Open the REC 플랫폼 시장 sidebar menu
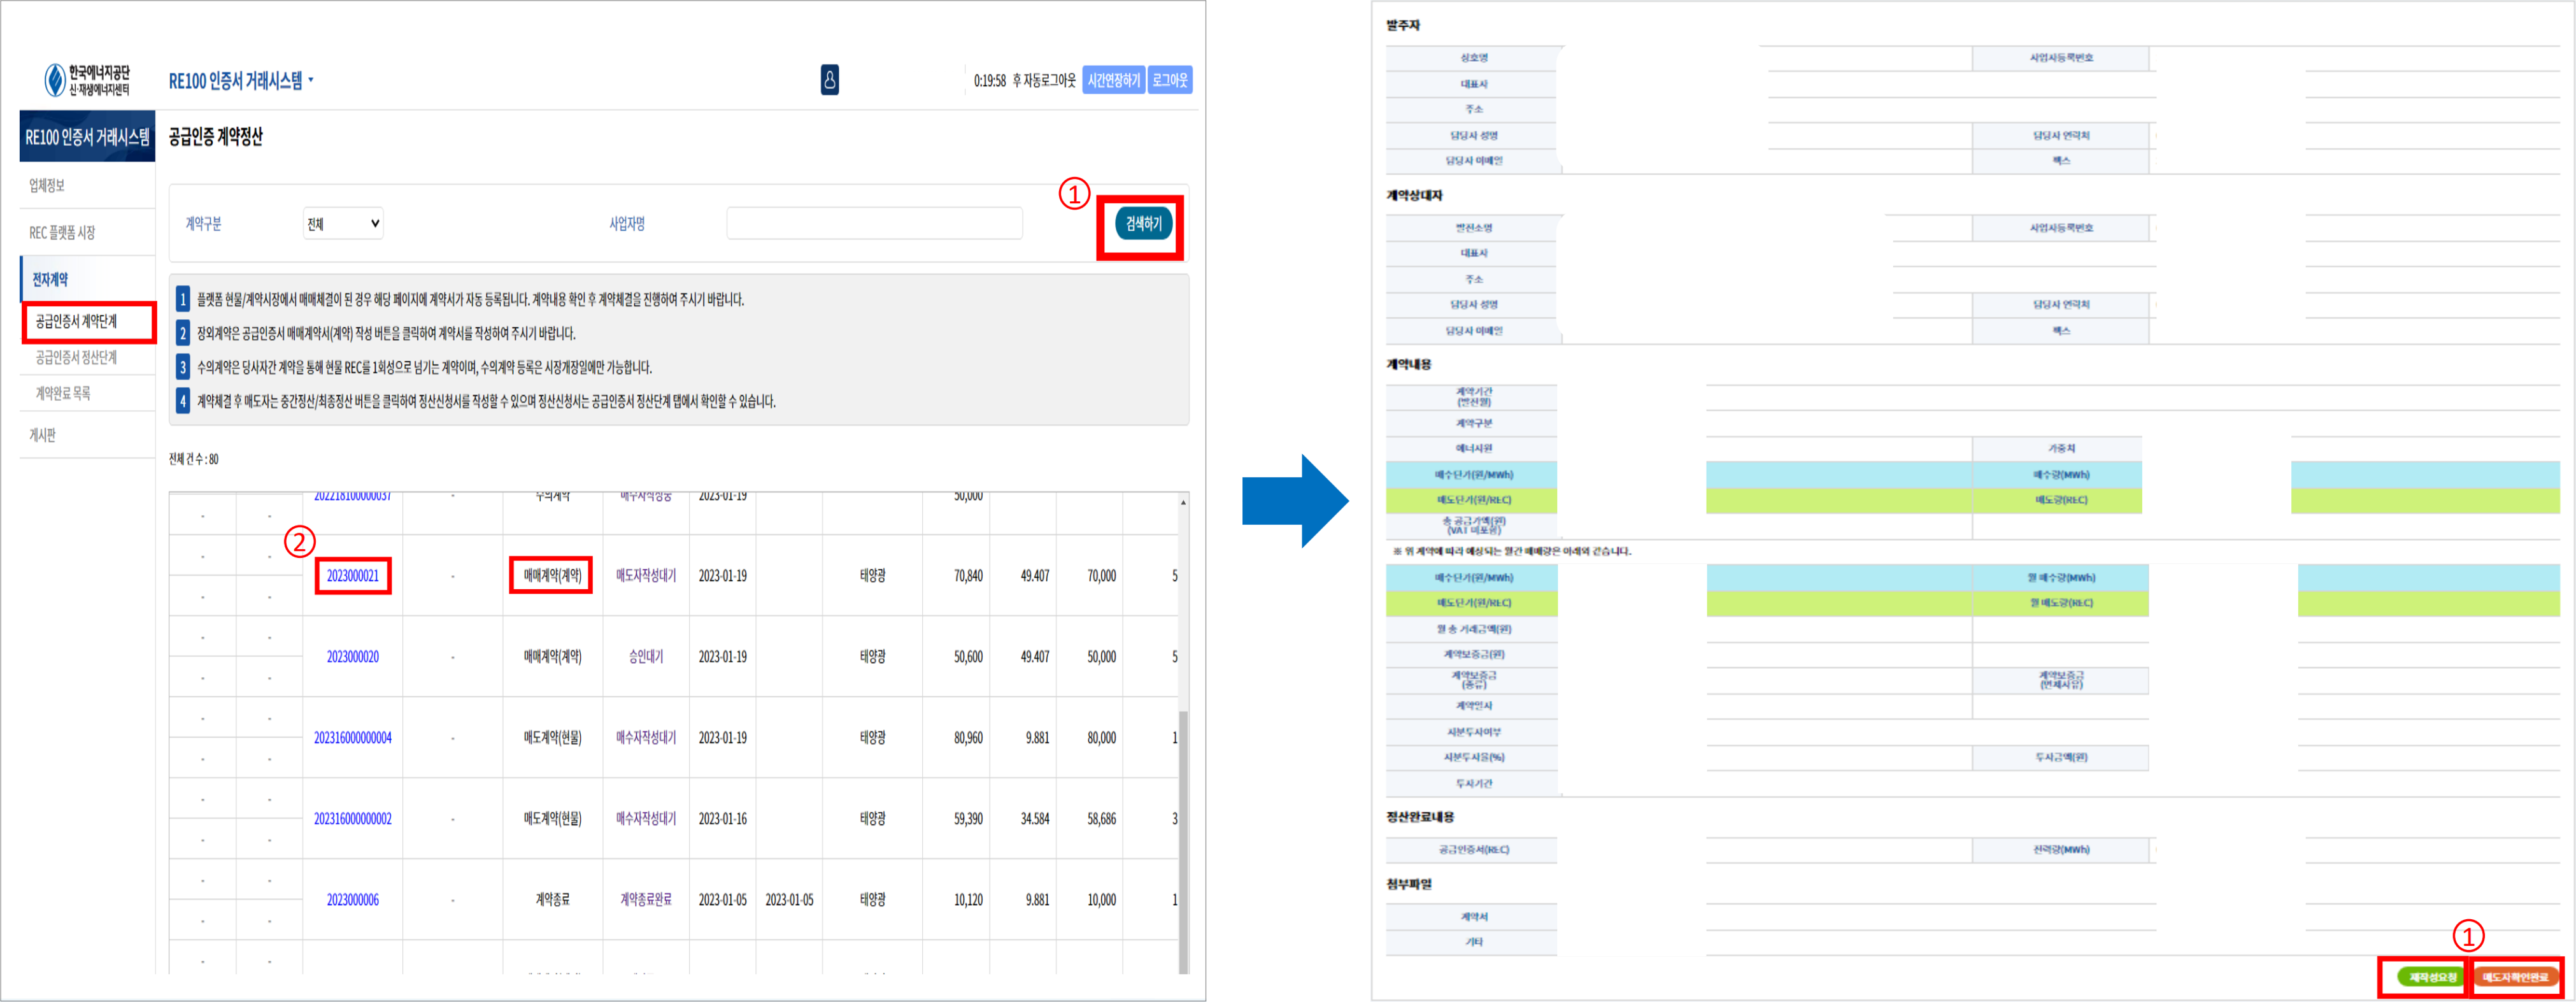Screen dimensions: 2576x1002 [x=62, y=233]
